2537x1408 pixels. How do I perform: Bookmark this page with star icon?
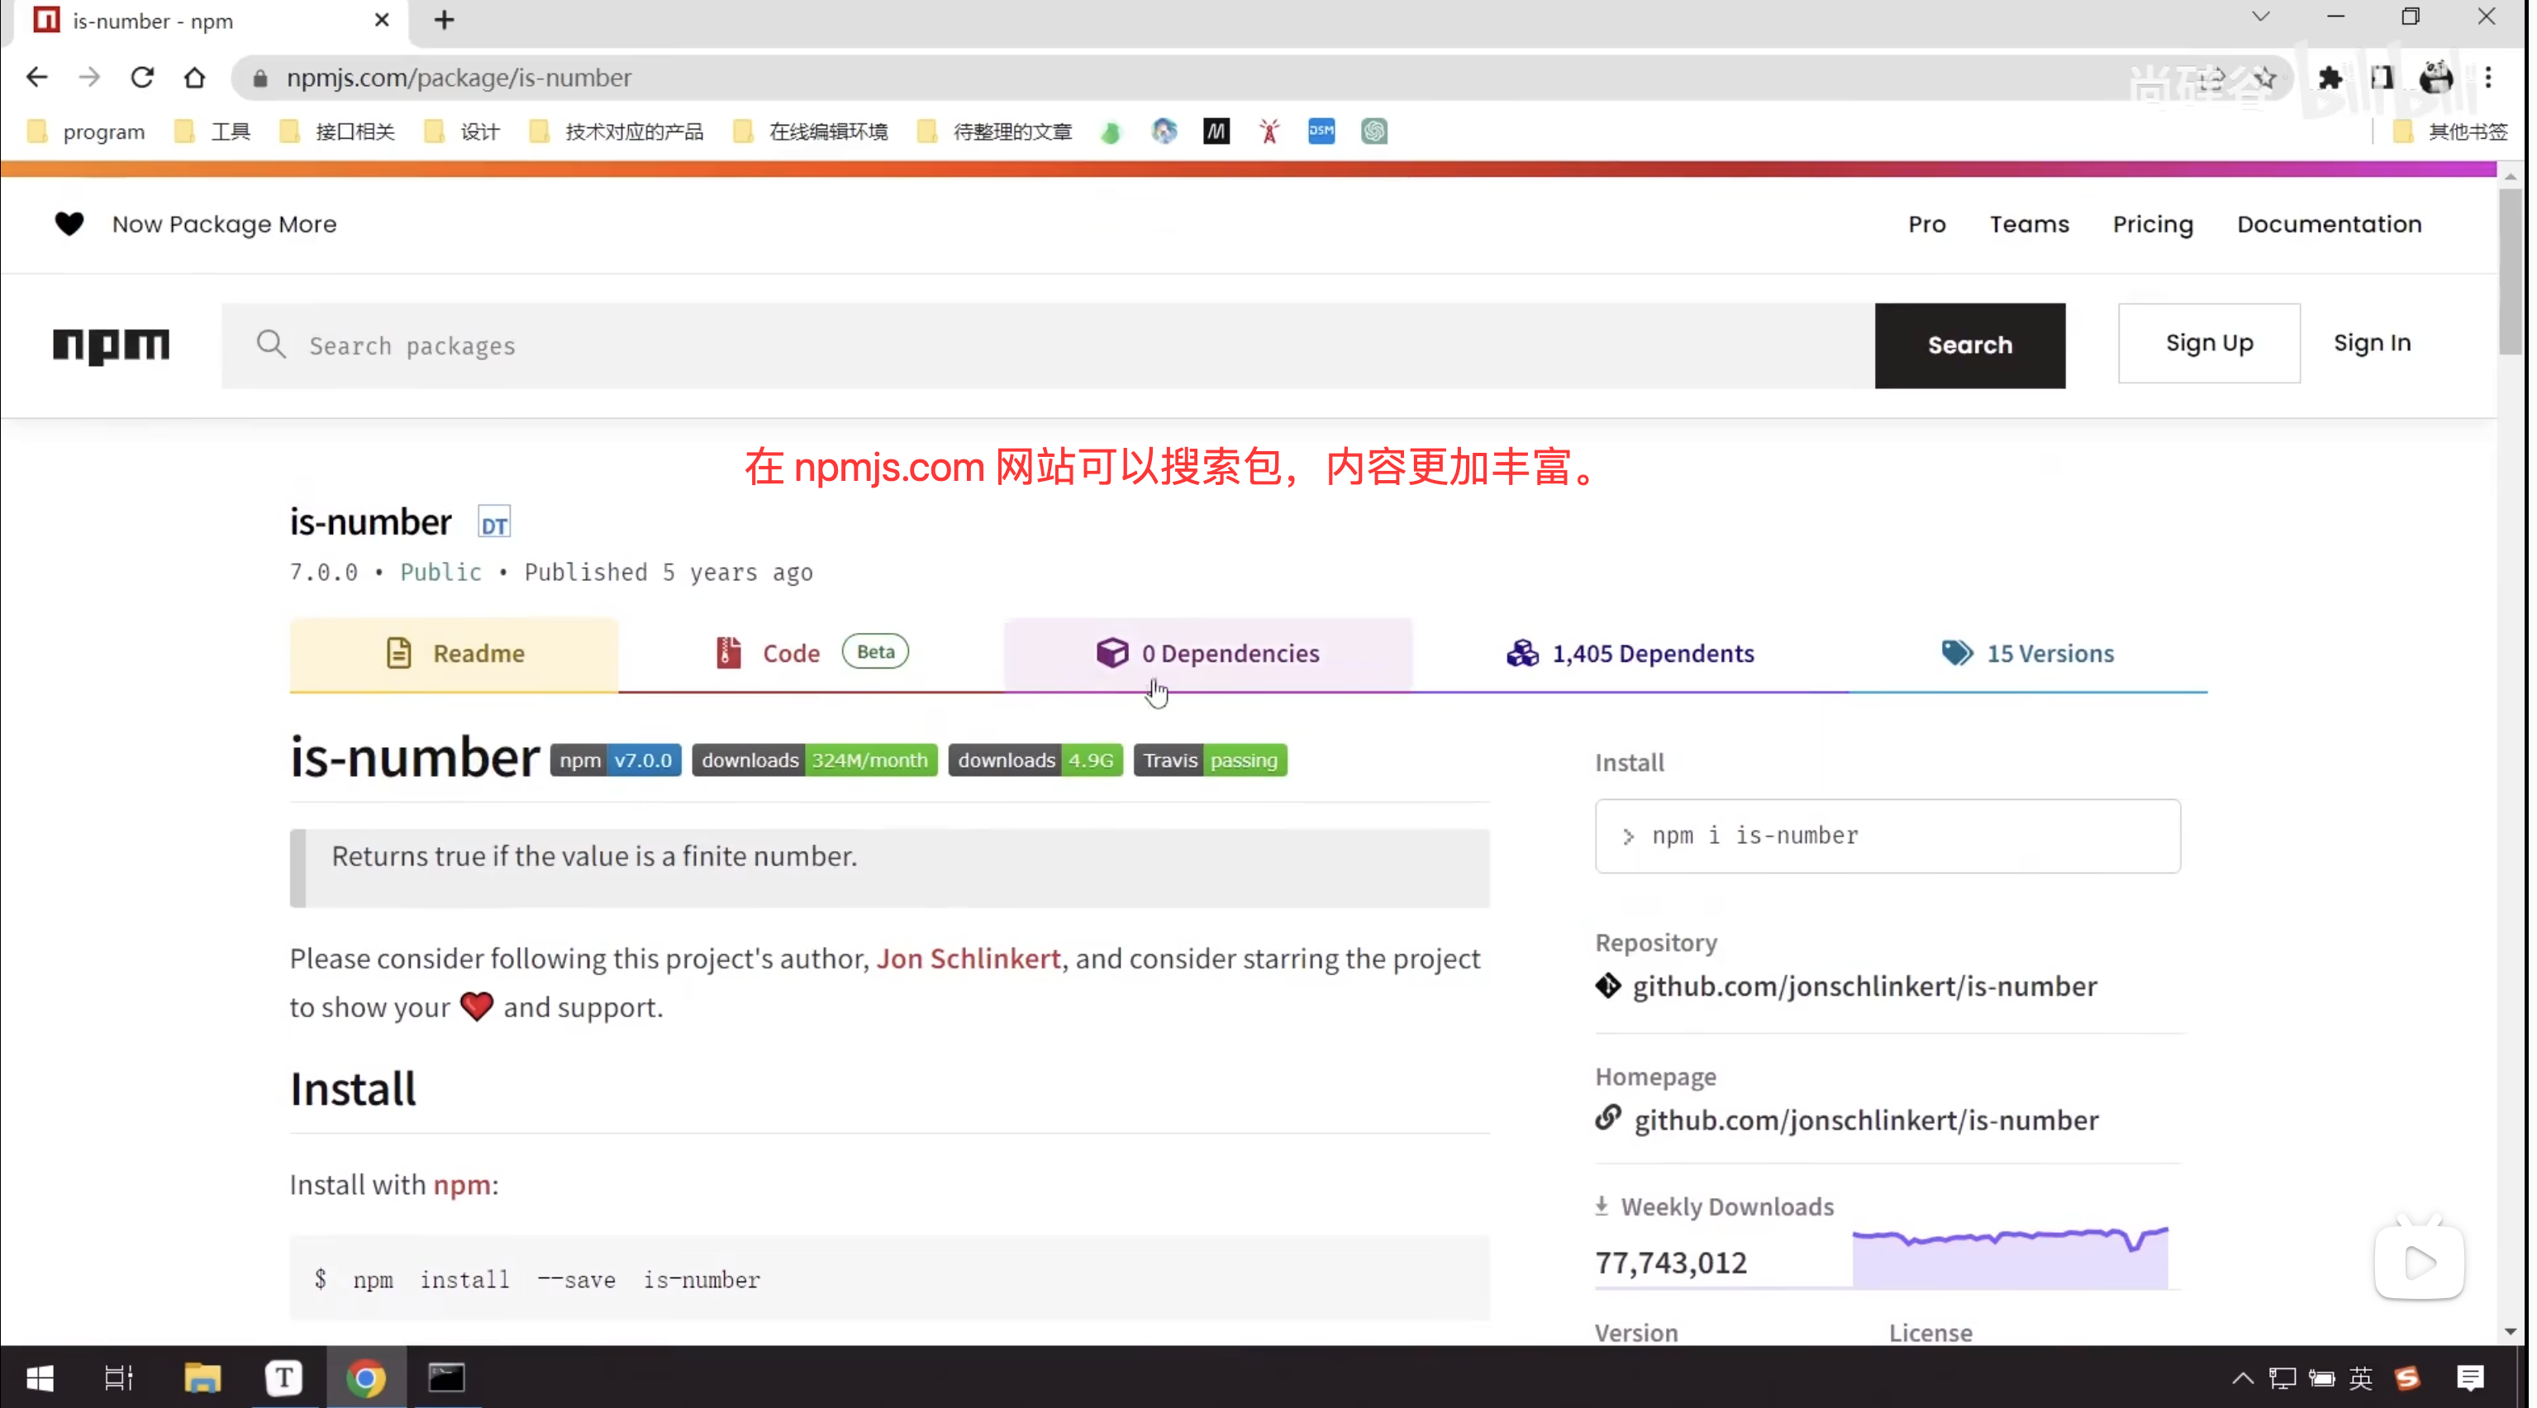(x=2264, y=78)
